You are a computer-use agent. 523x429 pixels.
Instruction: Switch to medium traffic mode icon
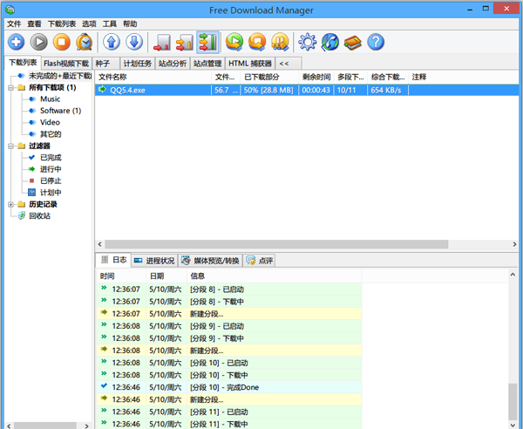tap(184, 41)
